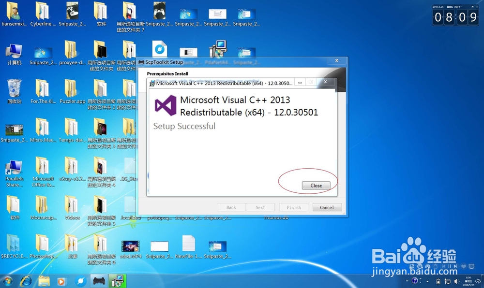484x288 pixels.
Task: Show hidden tray icons arrow
Action: (x=427, y=281)
